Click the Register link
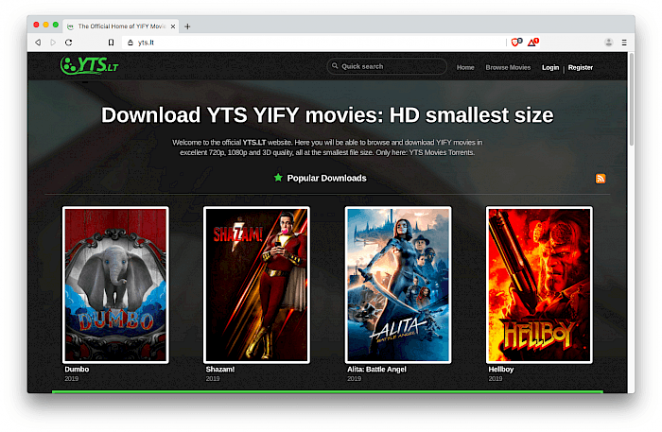 580,67
